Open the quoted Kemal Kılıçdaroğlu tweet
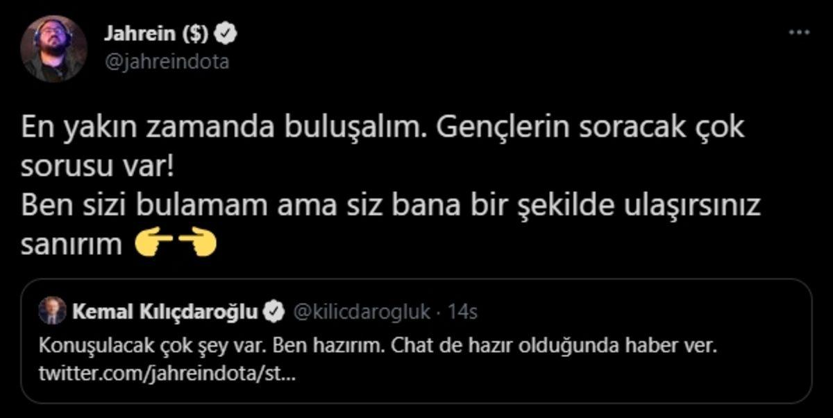The image size is (833, 418). click(416, 340)
